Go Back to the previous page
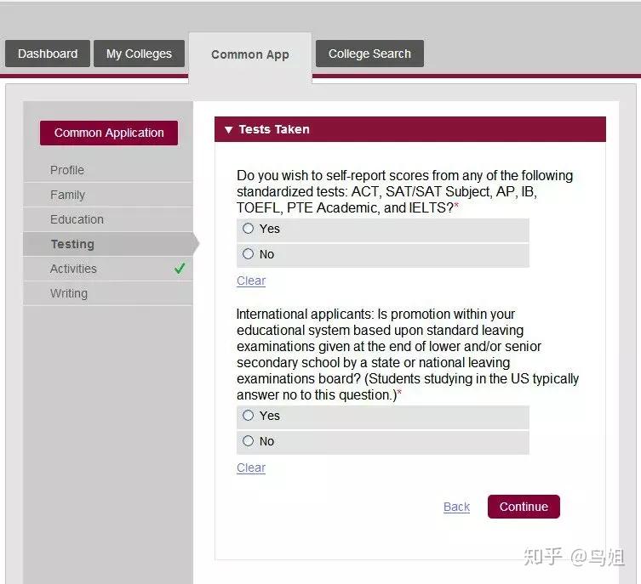This screenshot has width=641, height=584. [456, 507]
